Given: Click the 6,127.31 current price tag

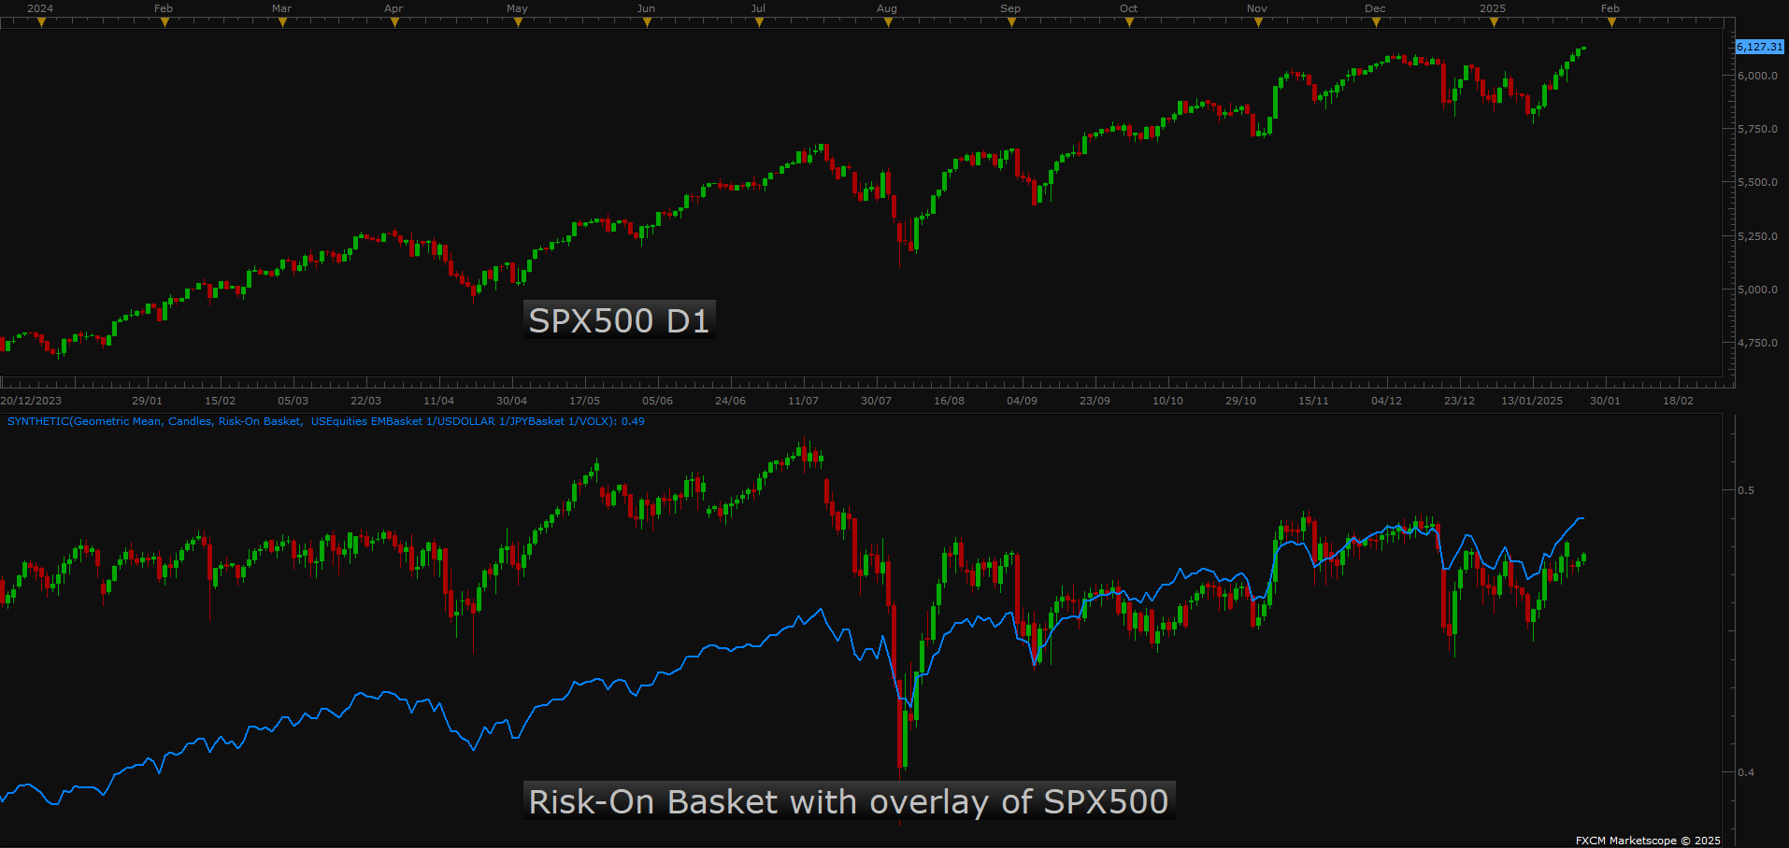Looking at the screenshot, I should (x=1760, y=47).
